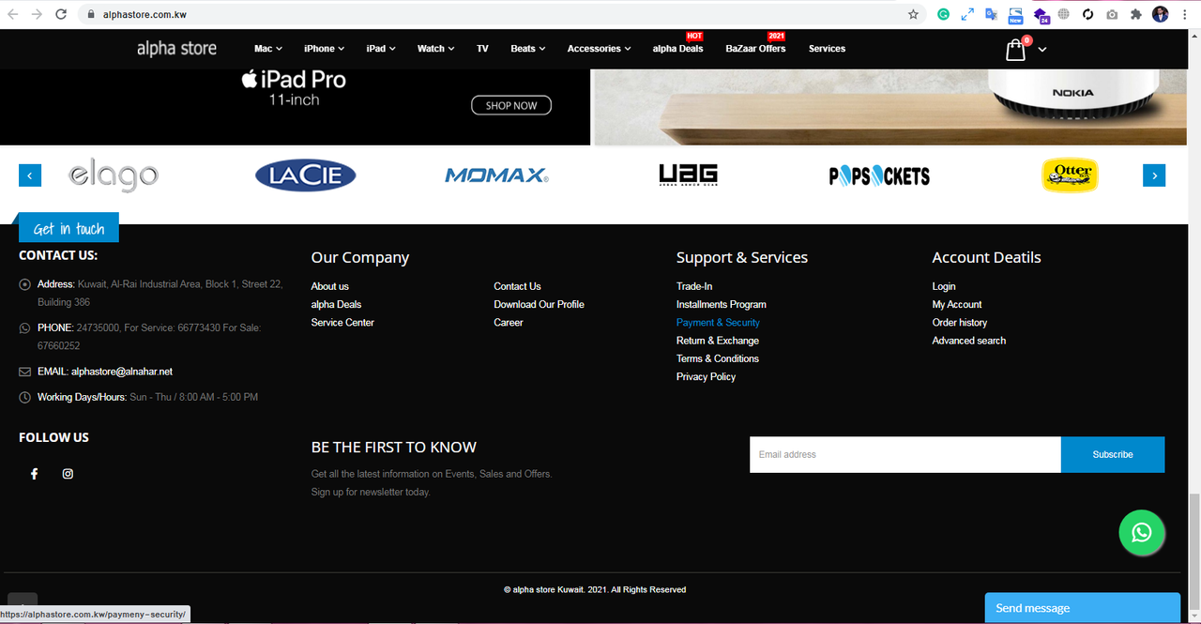Viewport: 1201px width, 624px height.
Task: Open the camera screenshot extension icon
Action: [x=1112, y=14]
